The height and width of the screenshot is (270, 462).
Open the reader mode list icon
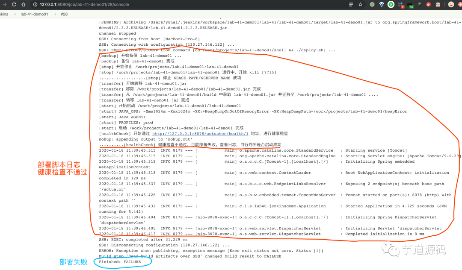(351, 4)
